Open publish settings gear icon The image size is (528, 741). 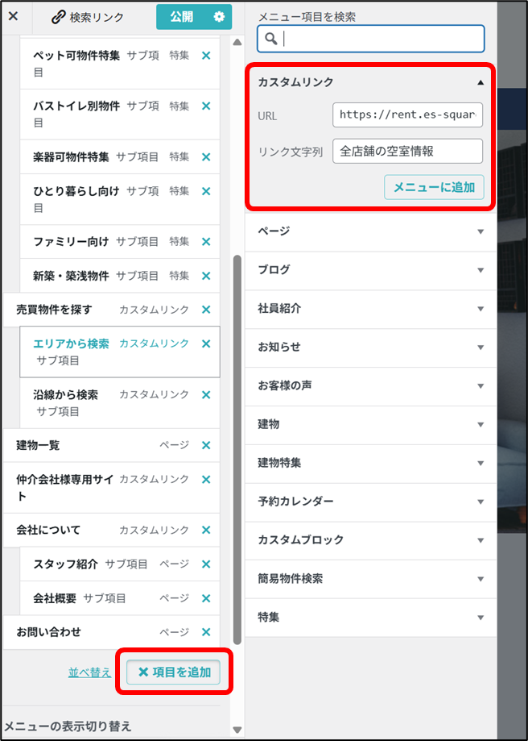tap(219, 17)
